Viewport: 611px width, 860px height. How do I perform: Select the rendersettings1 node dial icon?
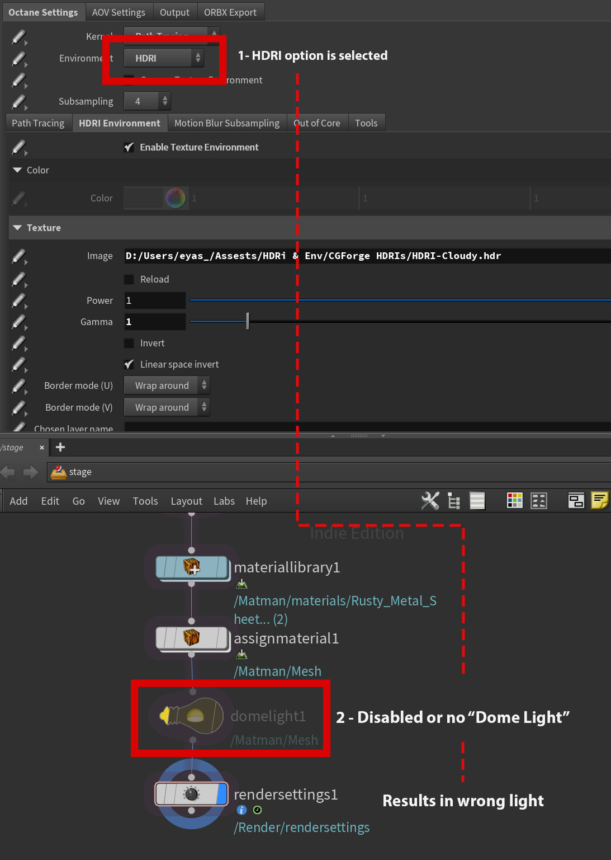coord(191,794)
